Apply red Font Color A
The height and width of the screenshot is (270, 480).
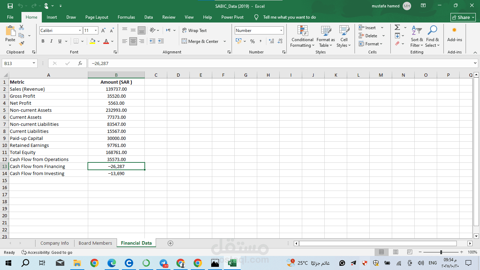[x=106, y=41]
